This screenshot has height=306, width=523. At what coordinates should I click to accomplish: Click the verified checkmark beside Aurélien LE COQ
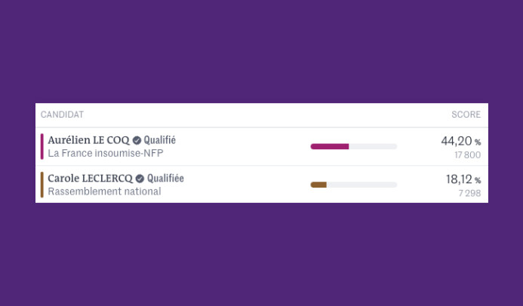(x=137, y=140)
